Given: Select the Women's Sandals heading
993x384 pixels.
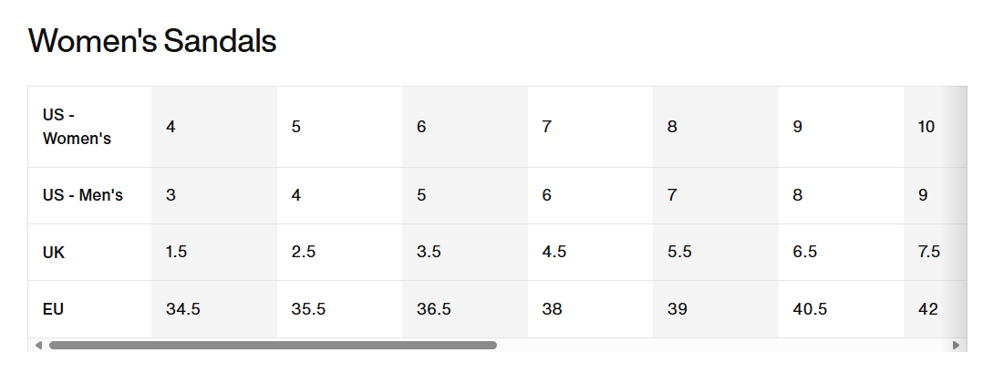Looking at the screenshot, I should (152, 40).
